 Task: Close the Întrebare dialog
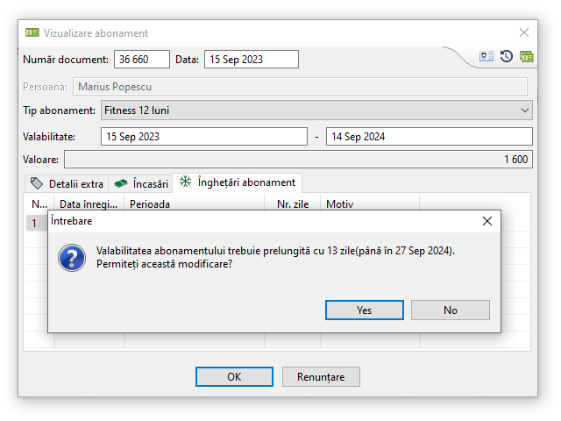tap(487, 221)
